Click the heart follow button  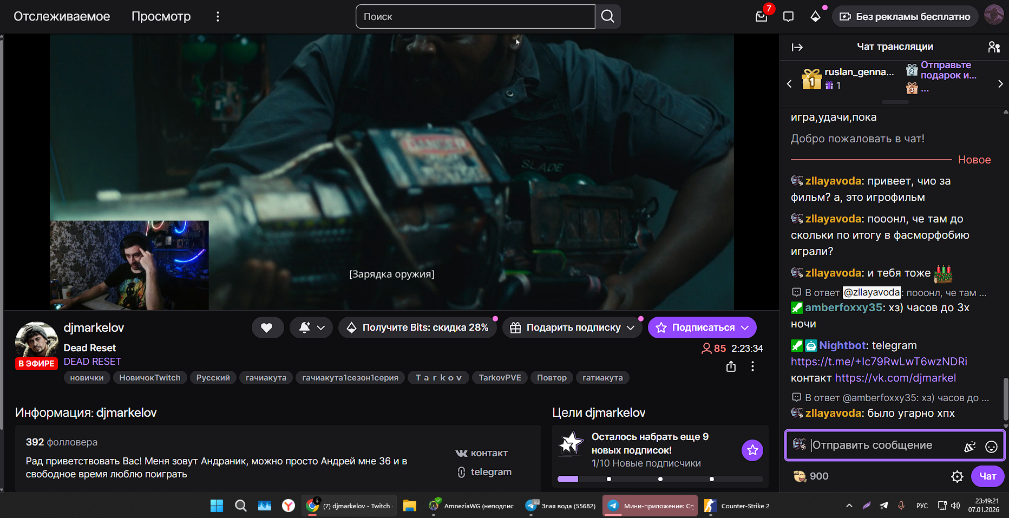(267, 327)
